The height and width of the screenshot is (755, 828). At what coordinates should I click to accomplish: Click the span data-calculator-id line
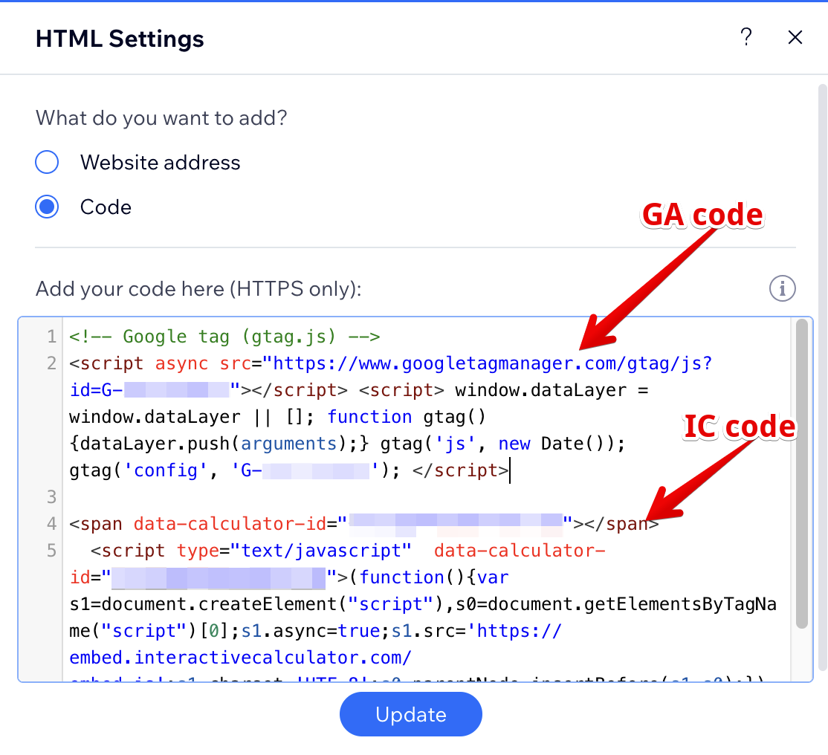tap(208, 524)
